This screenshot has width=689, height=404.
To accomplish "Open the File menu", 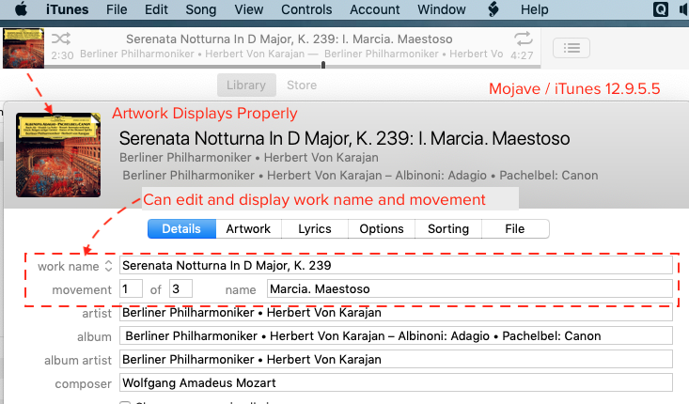I will [x=117, y=9].
